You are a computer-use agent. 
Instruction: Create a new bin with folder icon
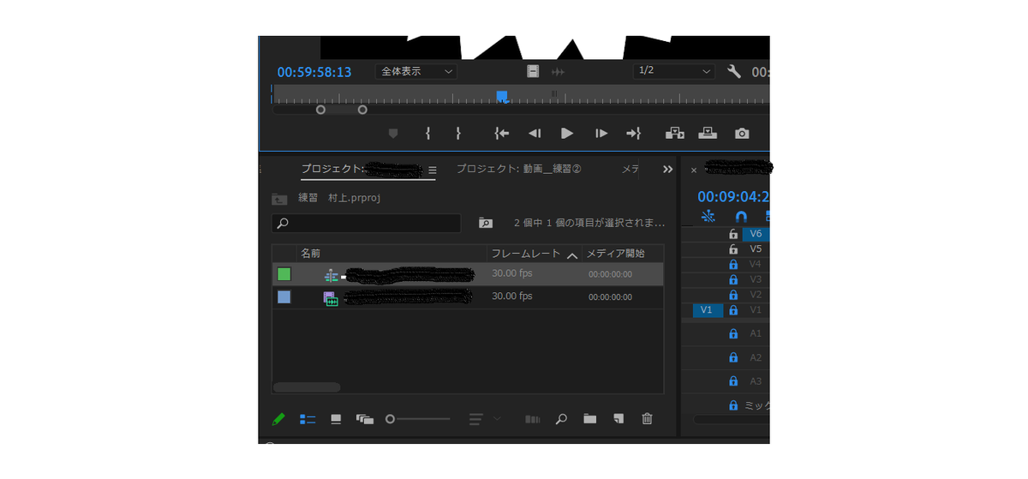click(590, 419)
